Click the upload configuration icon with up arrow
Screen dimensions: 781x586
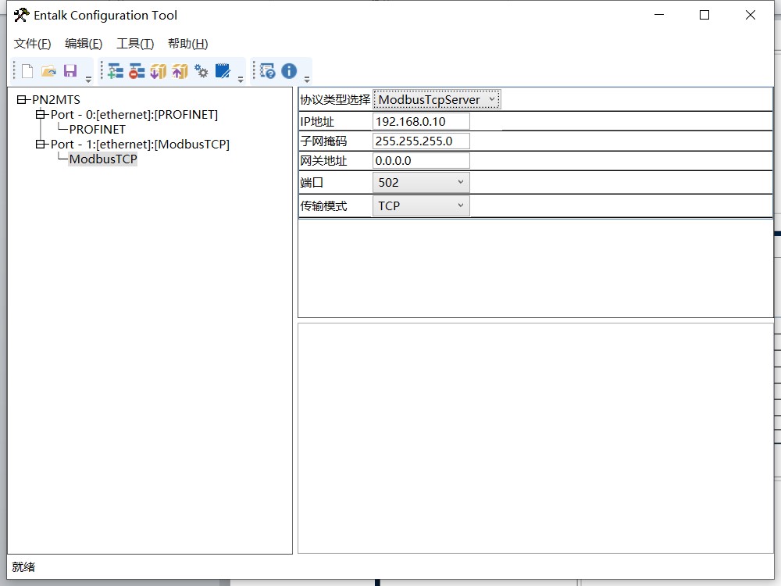click(x=180, y=71)
